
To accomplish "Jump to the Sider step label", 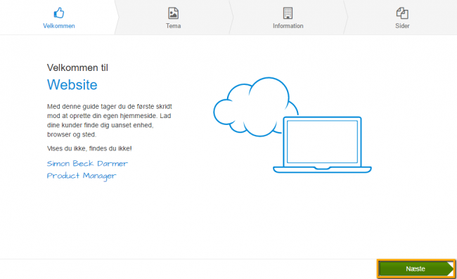I will click(402, 26).
